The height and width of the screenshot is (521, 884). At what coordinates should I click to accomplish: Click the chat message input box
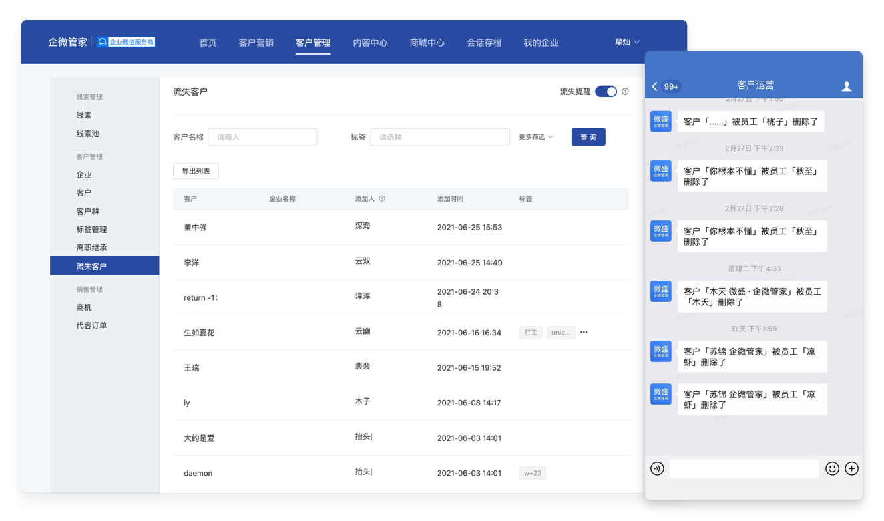point(743,468)
